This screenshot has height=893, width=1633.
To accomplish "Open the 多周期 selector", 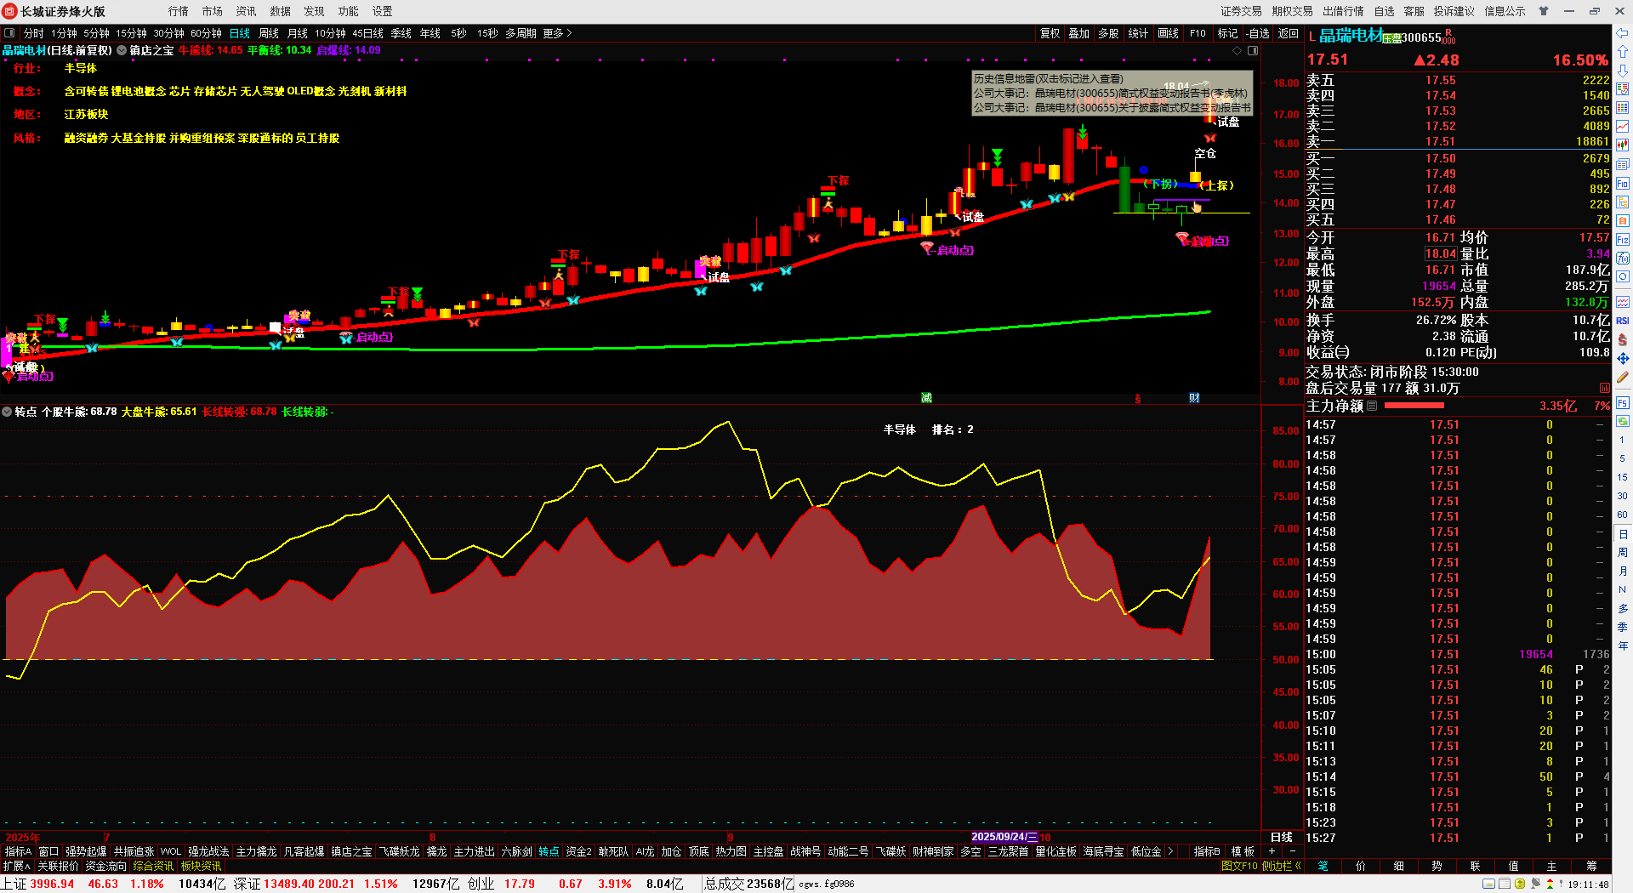I will click(x=521, y=33).
